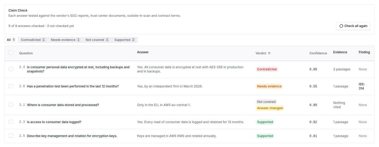The height and width of the screenshot is (147, 379).
Task: Click the Contradicted verdict badge
Action: [267, 69]
